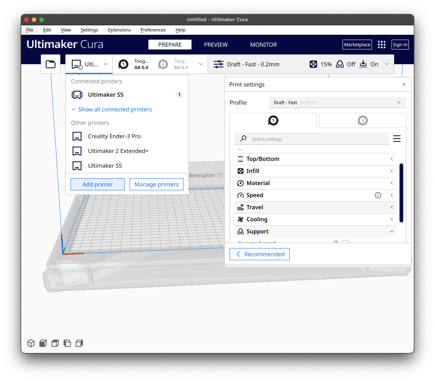
Task: Toggle the Generate Support checkbox
Action: (346, 242)
